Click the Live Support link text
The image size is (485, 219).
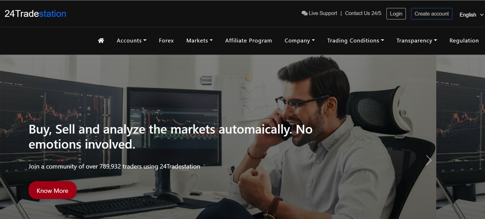click(323, 13)
